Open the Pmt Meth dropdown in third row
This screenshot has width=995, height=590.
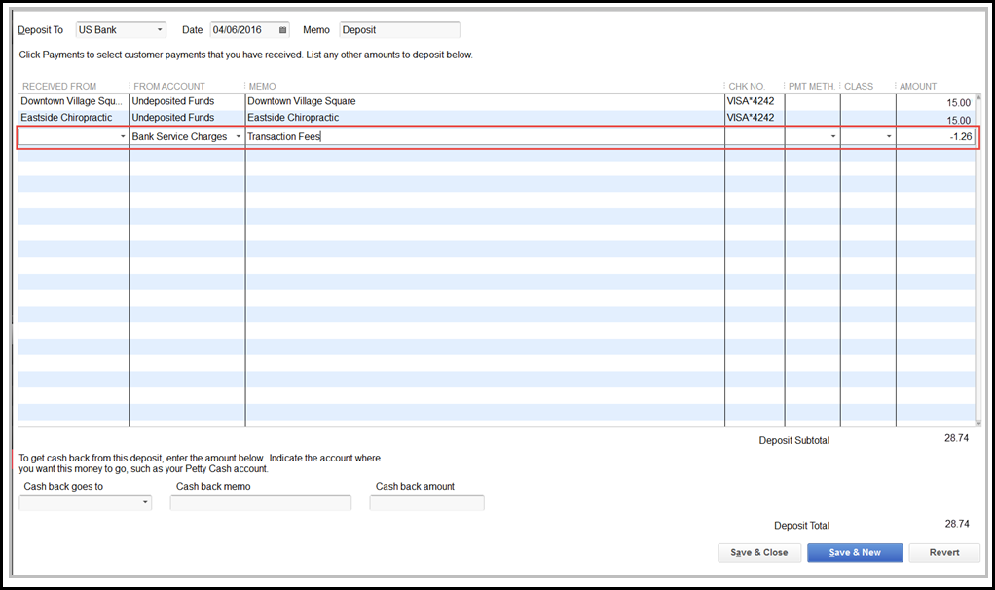pos(833,137)
